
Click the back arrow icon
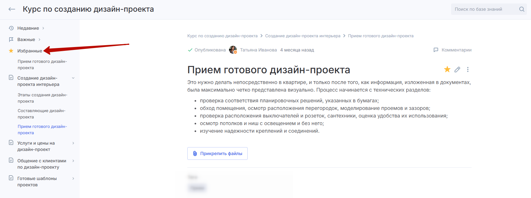[x=12, y=9]
